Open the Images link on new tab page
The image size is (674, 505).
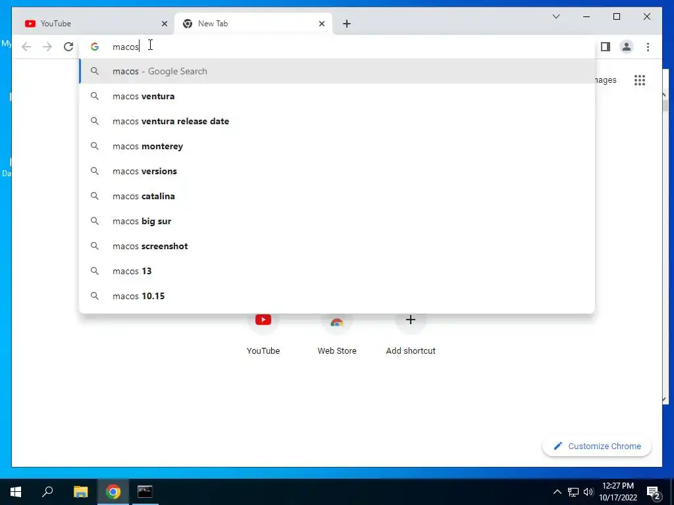606,80
